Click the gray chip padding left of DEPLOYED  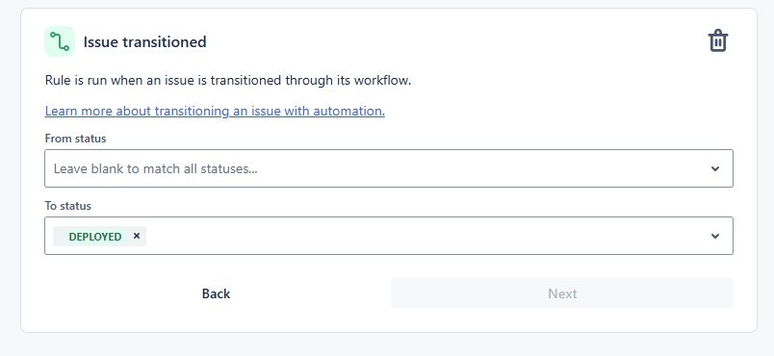point(59,237)
